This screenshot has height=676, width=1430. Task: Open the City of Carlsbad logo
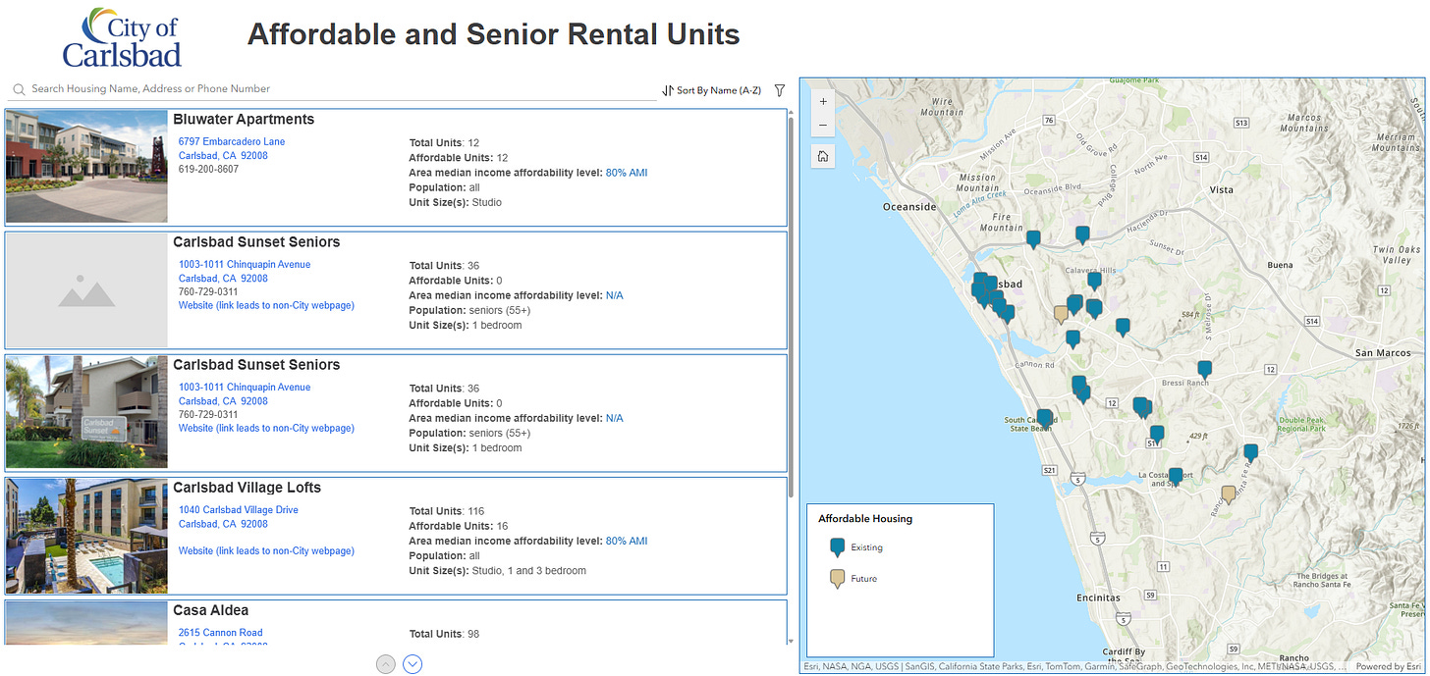point(121,36)
